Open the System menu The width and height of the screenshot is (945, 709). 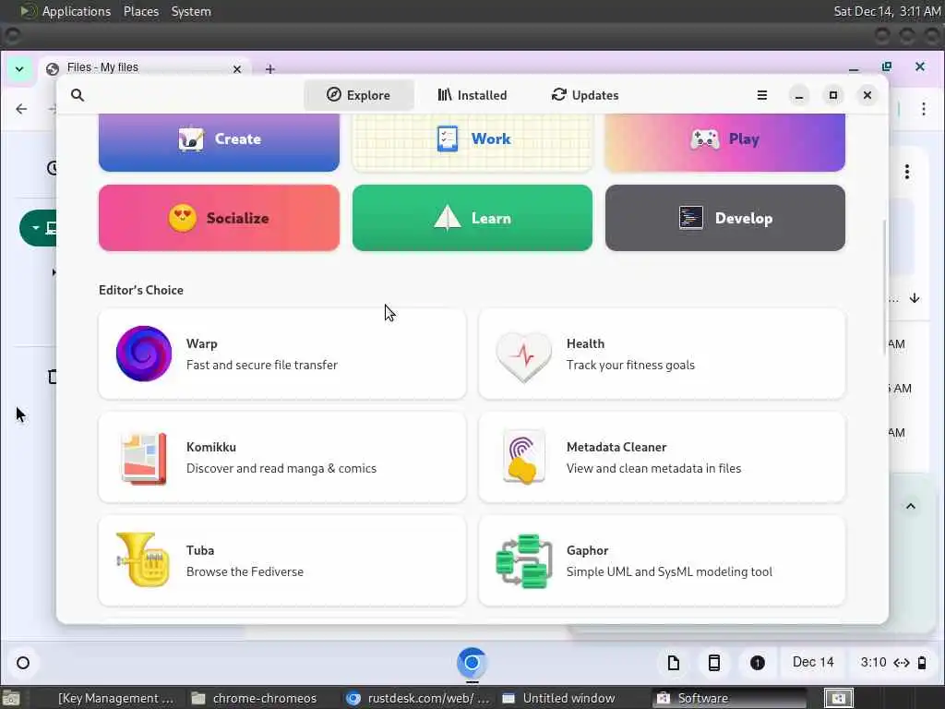point(191,11)
